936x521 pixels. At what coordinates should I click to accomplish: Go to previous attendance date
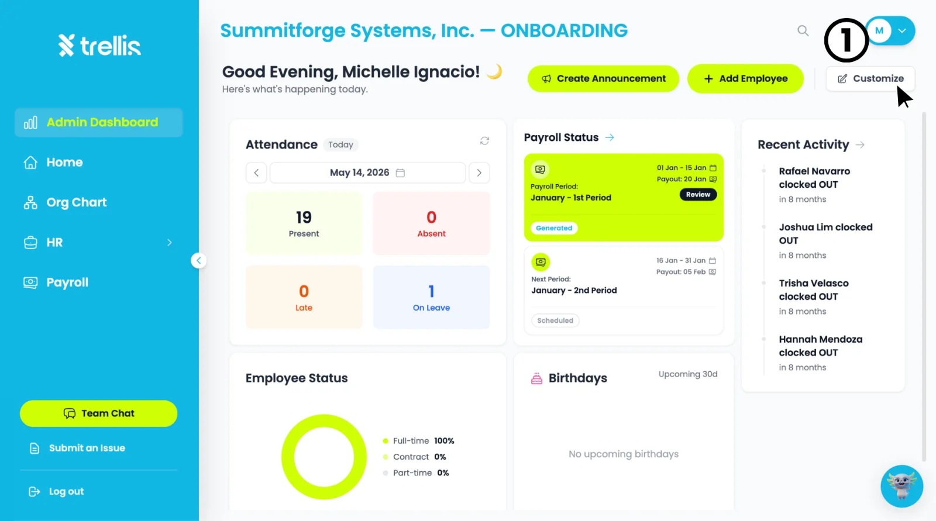coord(256,172)
